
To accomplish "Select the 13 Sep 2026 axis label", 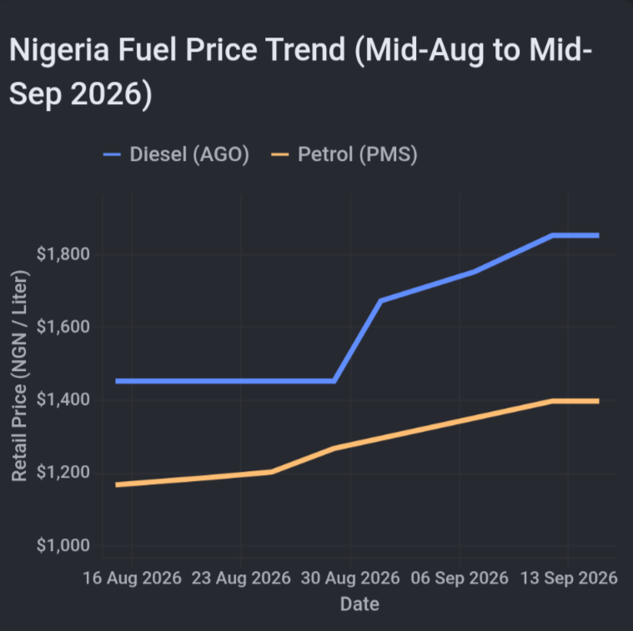I will coord(569,578).
